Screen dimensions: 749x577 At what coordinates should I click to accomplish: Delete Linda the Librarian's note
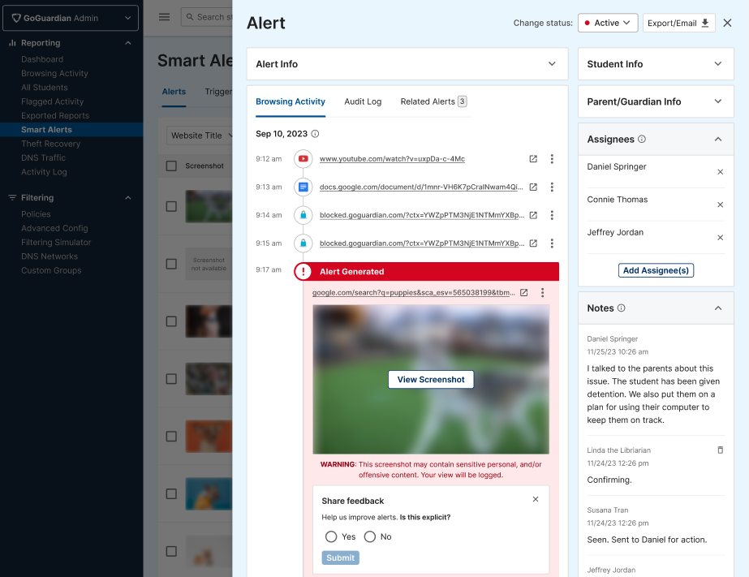(720, 450)
